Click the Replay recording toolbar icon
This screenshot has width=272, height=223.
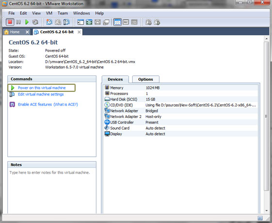[157, 22]
